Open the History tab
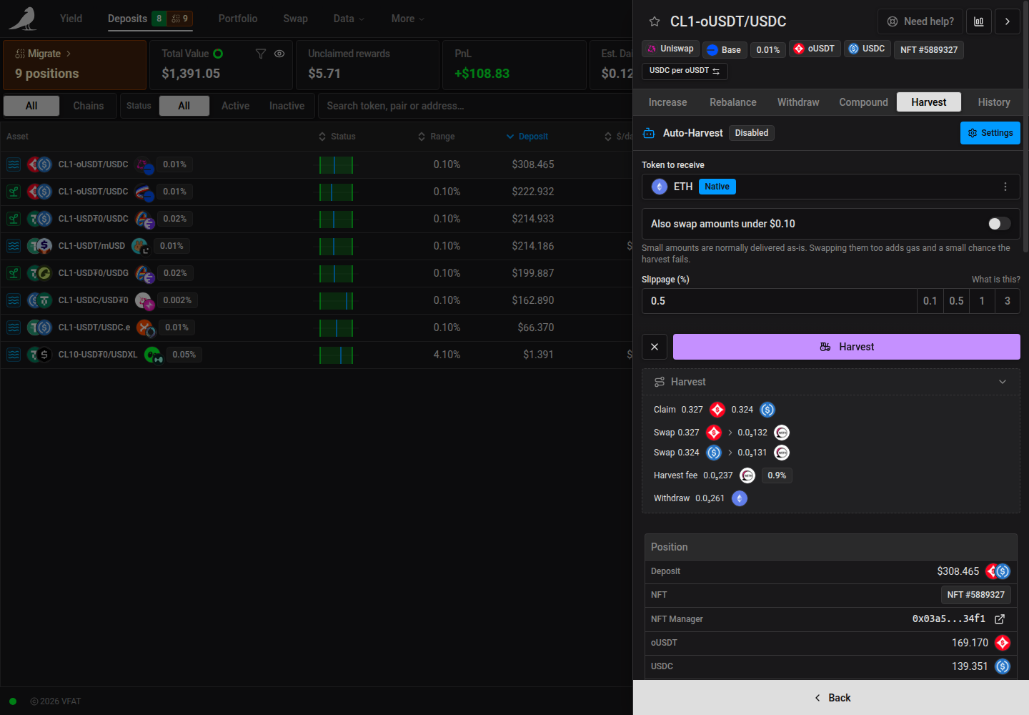The height and width of the screenshot is (715, 1029). click(x=994, y=102)
